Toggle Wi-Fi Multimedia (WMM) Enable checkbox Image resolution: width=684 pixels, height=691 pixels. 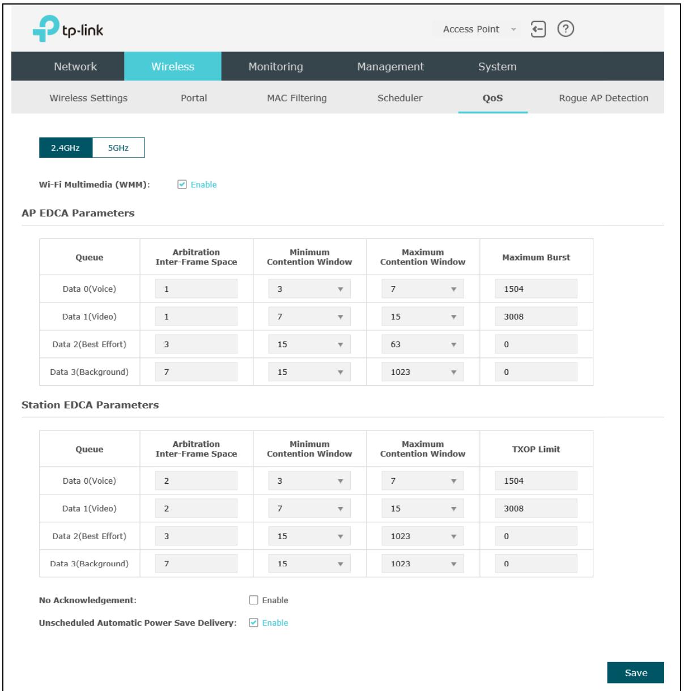(x=181, y=185)
